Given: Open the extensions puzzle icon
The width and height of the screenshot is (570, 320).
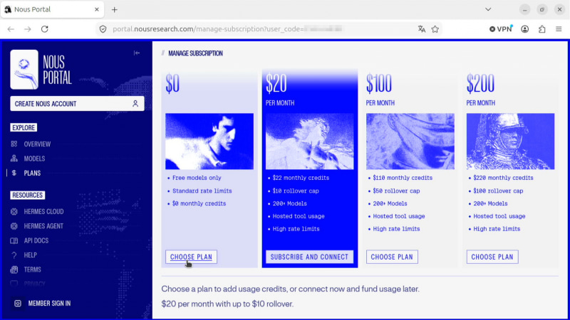Looking at the screenshot, I should [x=542, y=29].
